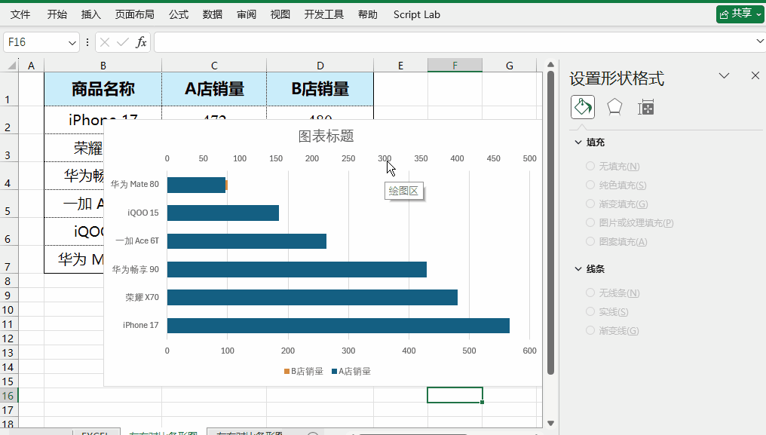Collapse the 填充 section
The width and height of the screenshot is (766, 435).
[x=578, y=142]
